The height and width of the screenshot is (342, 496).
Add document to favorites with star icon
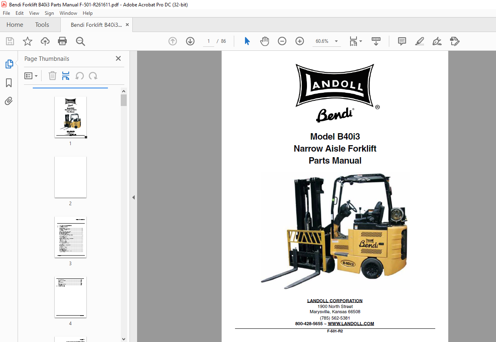[x=28, y=41]
